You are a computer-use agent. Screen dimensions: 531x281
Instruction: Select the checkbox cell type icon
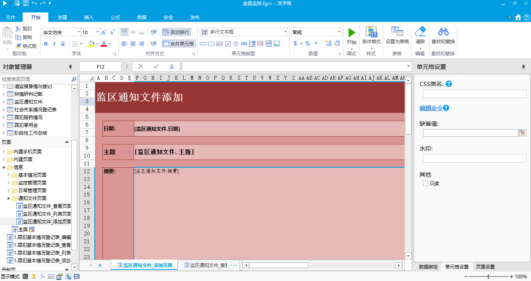pyautogui.click(x=228, y=44)
